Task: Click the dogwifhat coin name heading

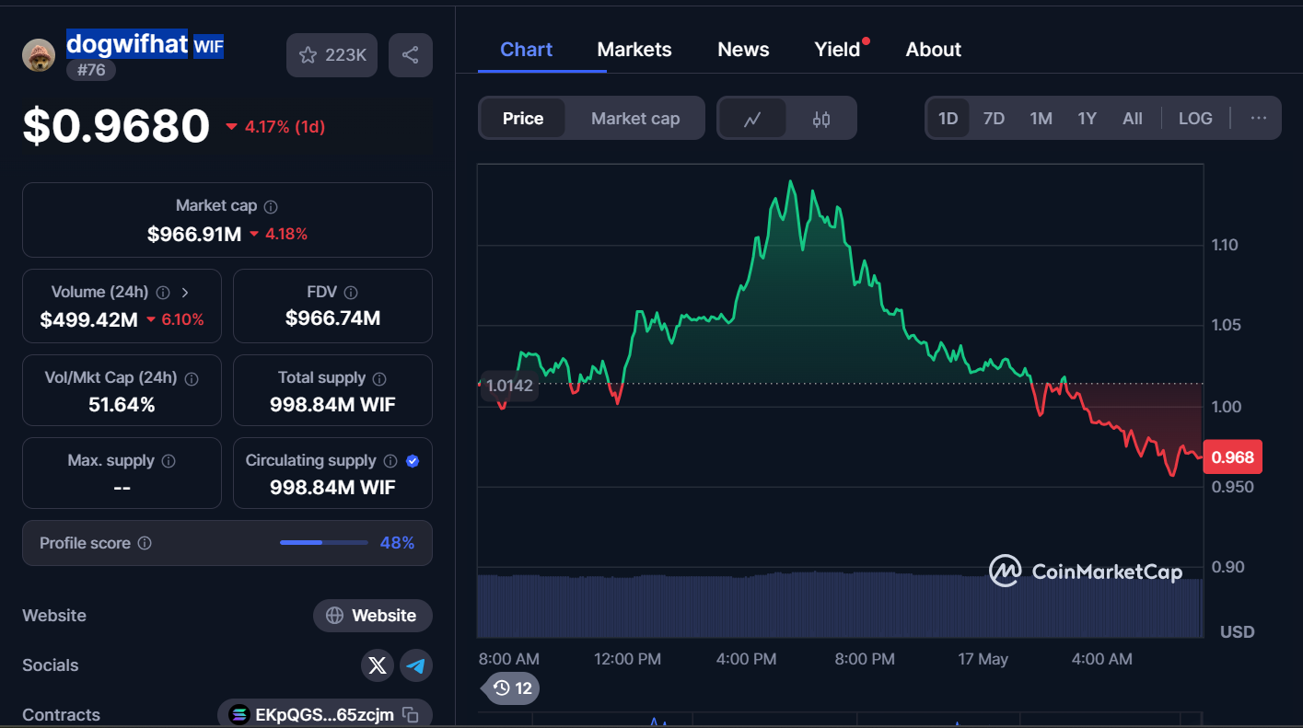Action: click(127, 43)
